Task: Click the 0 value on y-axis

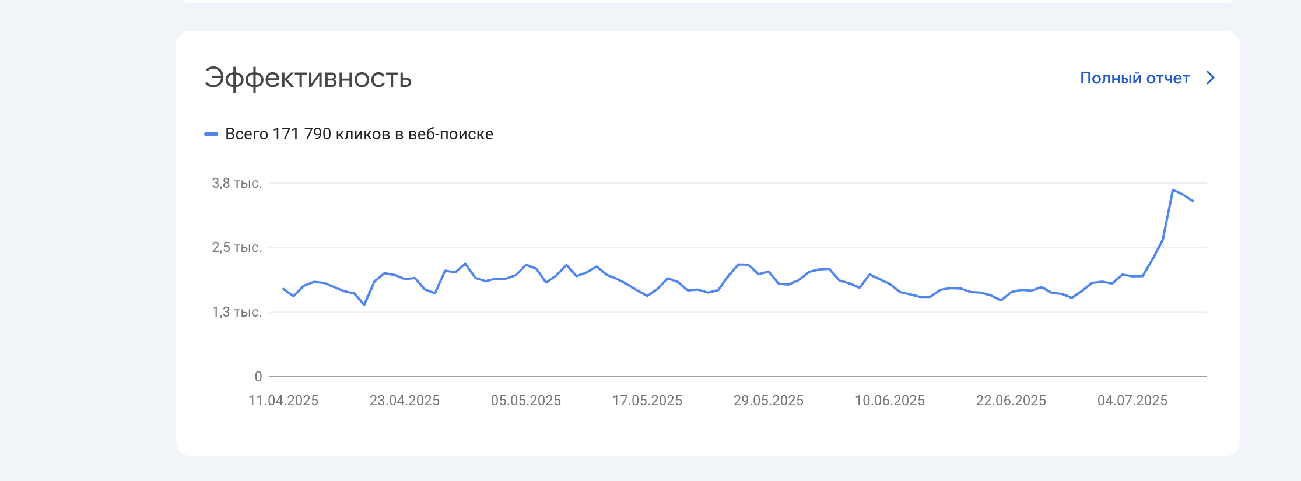Action: click(x=258, y=377)
